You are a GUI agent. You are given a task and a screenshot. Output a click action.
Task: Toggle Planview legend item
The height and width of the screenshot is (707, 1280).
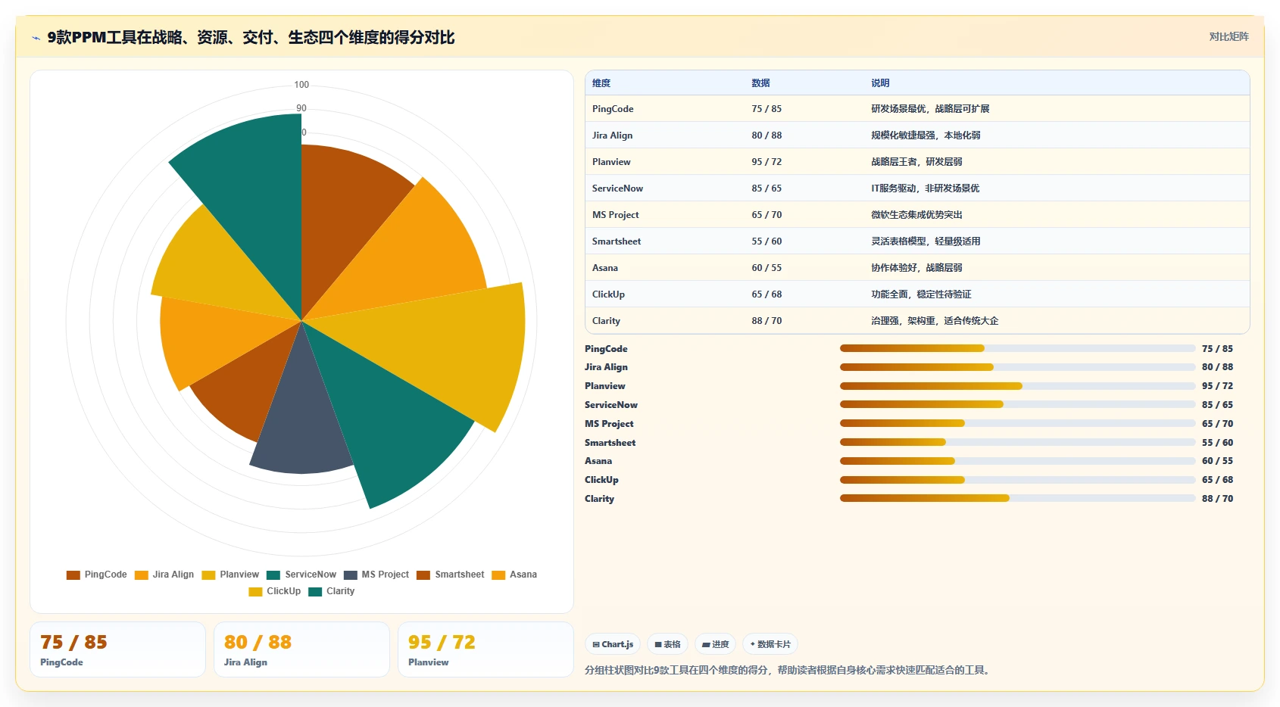(x=230, y=575)
